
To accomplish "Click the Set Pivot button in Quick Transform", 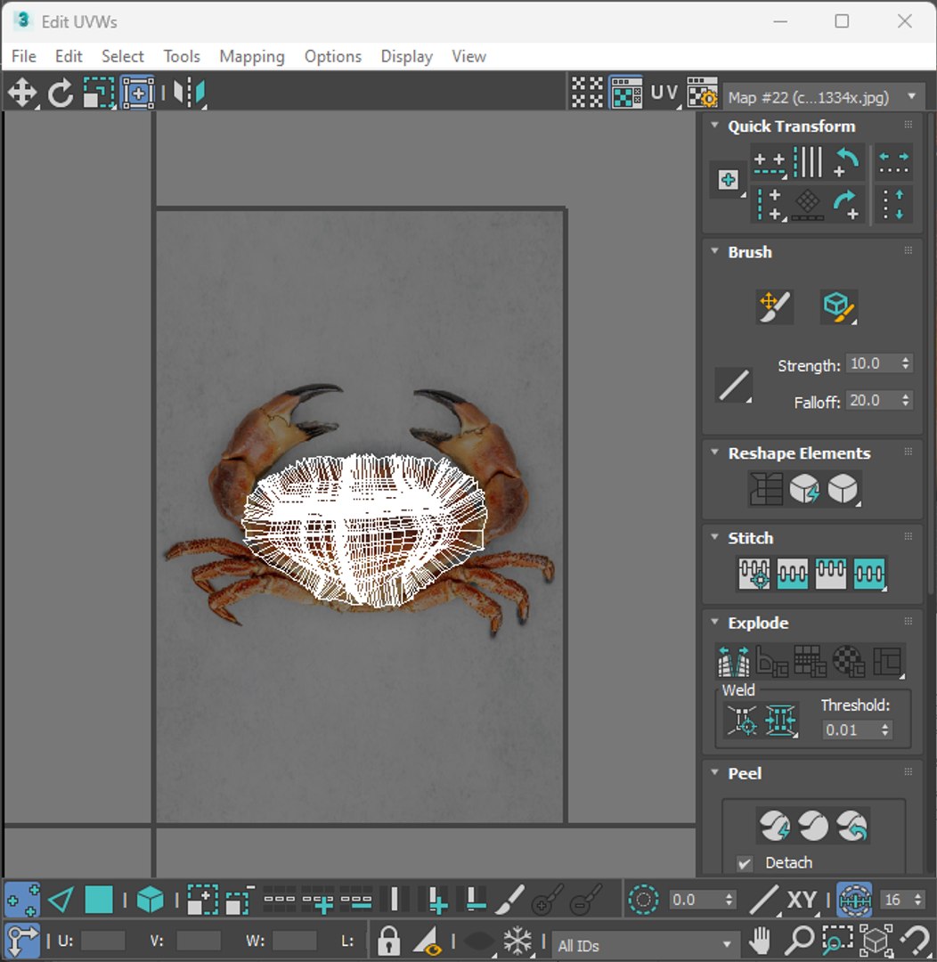I will (x=728, y=180).
